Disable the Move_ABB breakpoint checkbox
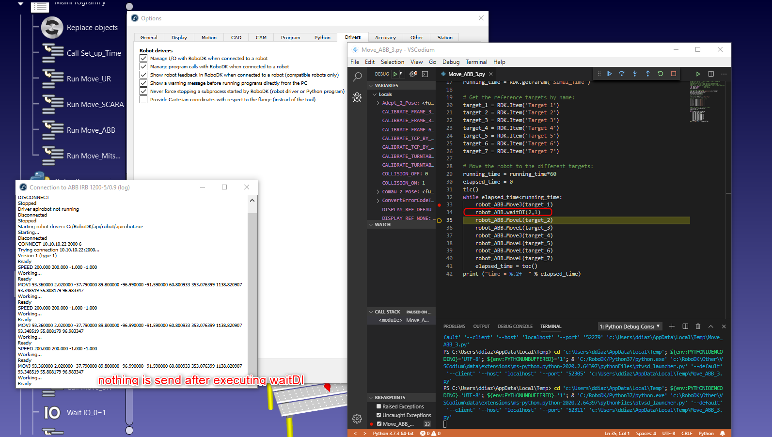The image size is (772, 437). (379, 424)
